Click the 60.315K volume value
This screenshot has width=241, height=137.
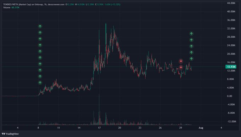pos(15,7)
